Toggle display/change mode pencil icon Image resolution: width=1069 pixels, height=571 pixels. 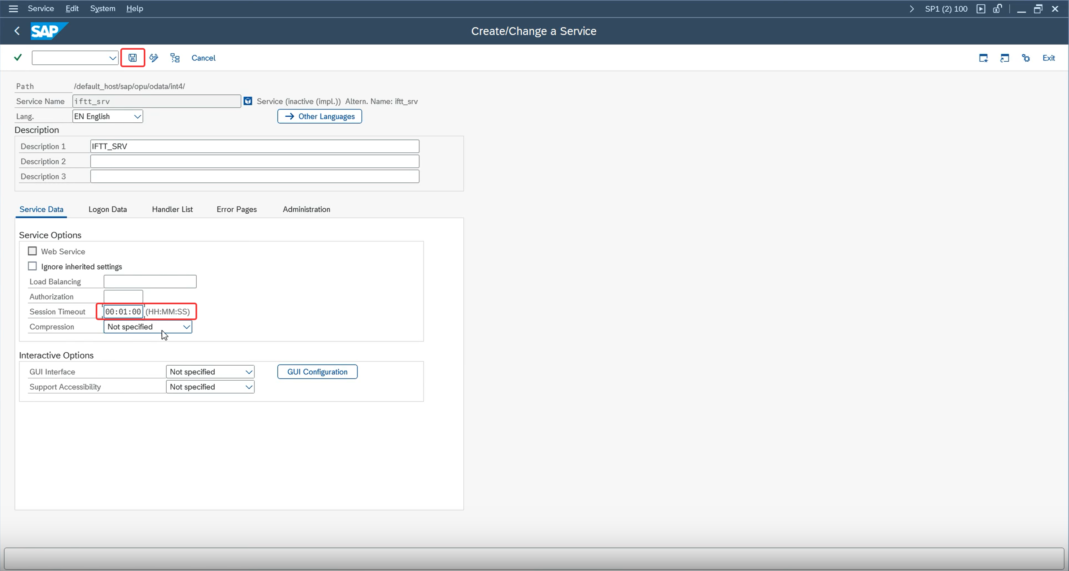154,58
